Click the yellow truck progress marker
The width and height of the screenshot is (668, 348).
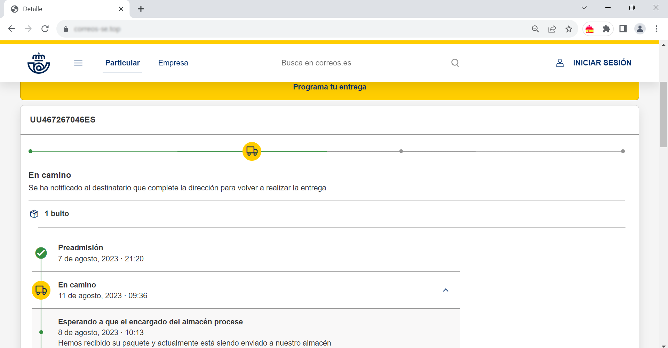click(x=252, y=151)
